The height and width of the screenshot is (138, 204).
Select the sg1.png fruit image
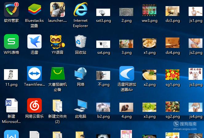[x=172, y=75]
